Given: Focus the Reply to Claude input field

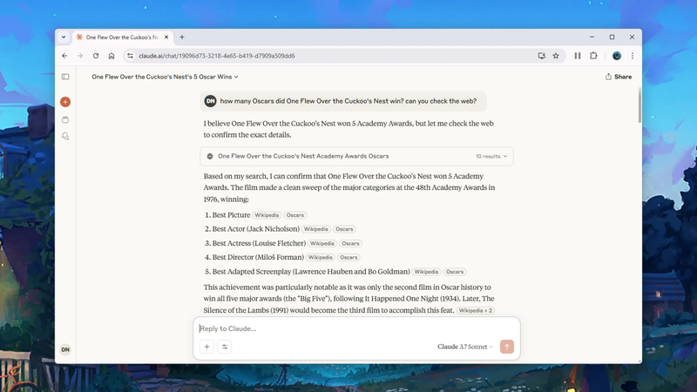Looking at the screenshot, I should pyautogui.click(x=348, y=328).
